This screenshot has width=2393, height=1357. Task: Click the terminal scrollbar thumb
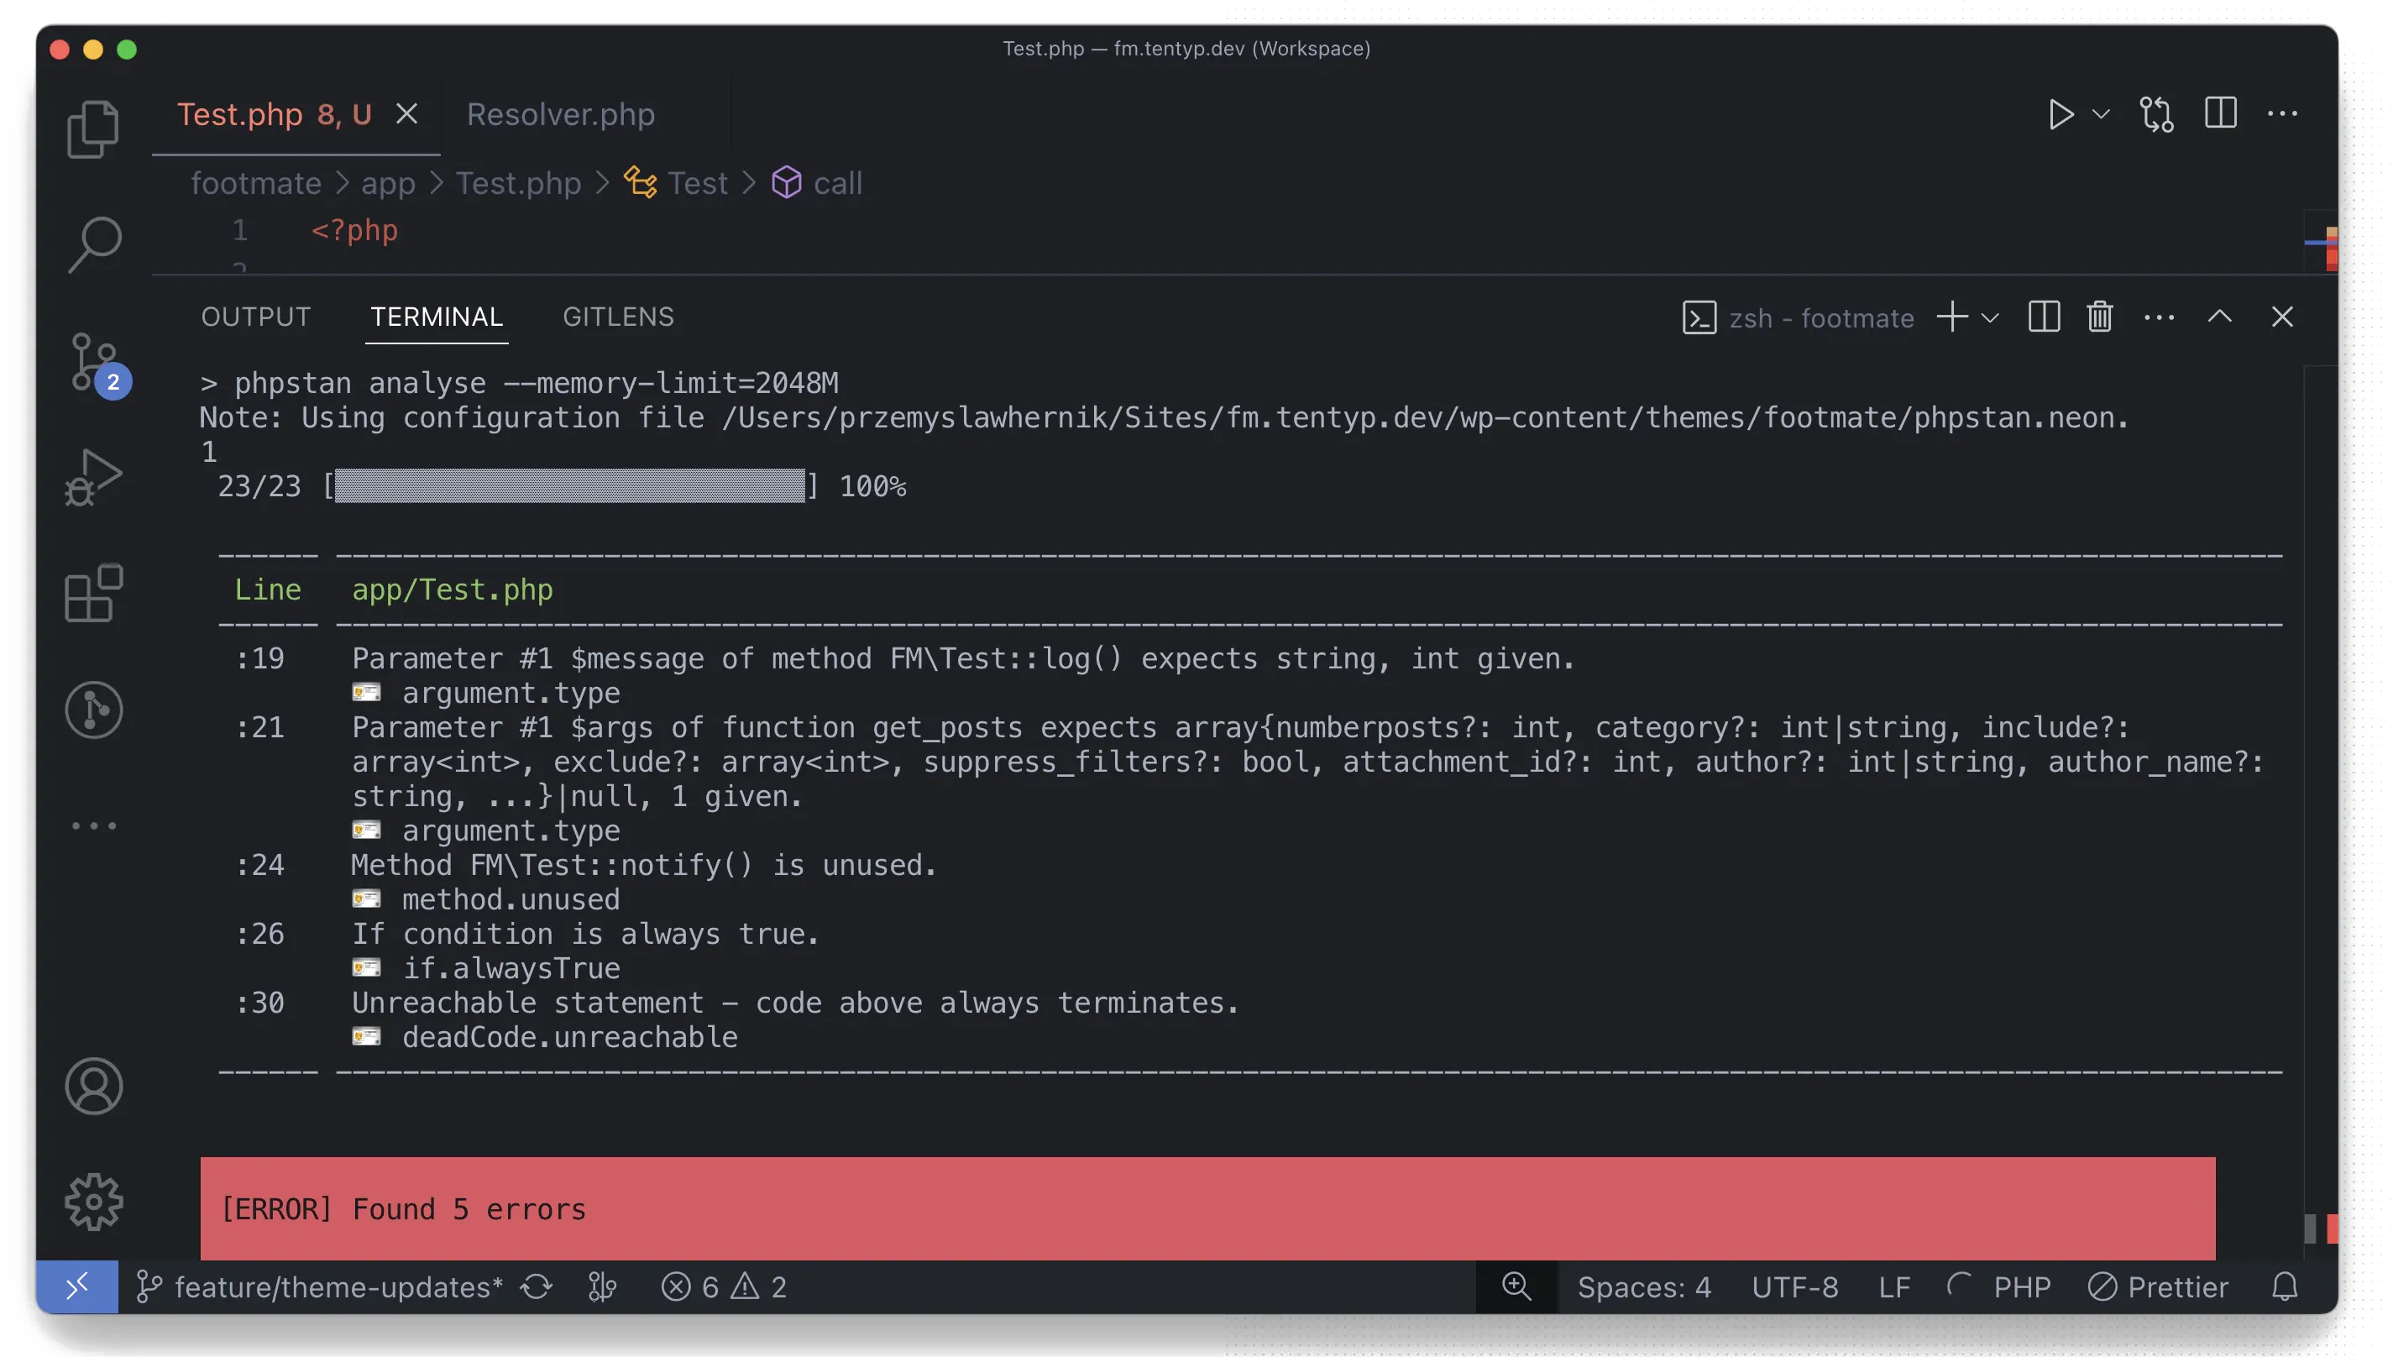click(2309, 1229)
